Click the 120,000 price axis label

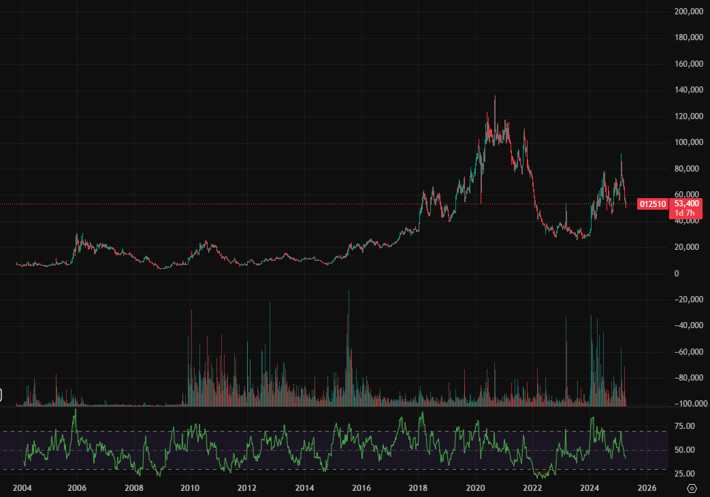coord(689,116)
